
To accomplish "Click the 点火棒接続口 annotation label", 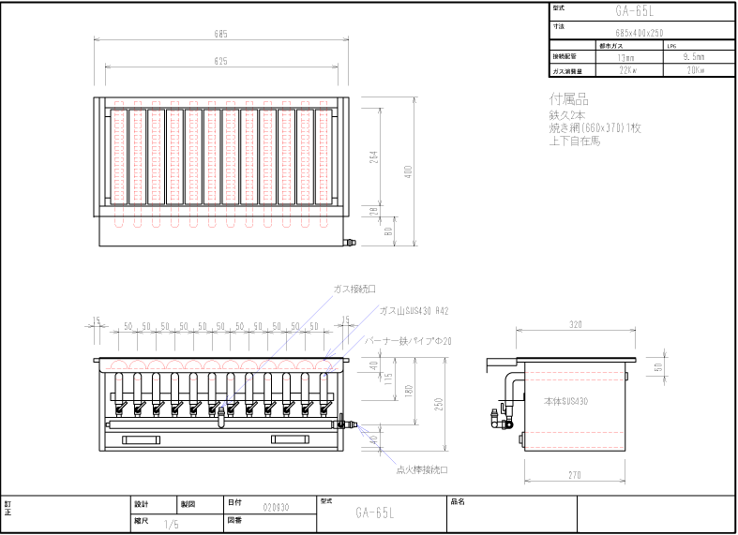I will point(422,469).
